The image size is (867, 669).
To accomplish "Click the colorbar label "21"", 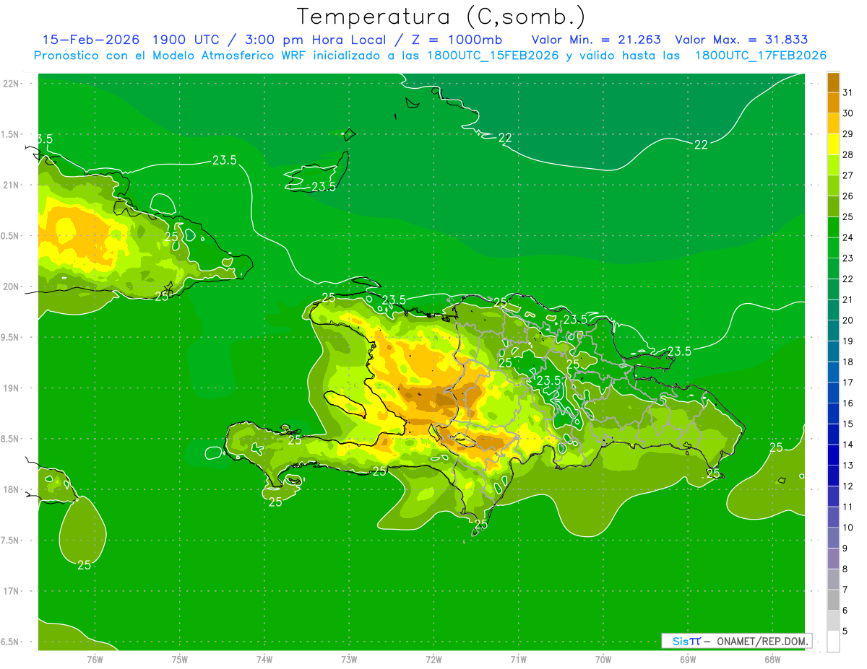I will (x=847, y=299).
